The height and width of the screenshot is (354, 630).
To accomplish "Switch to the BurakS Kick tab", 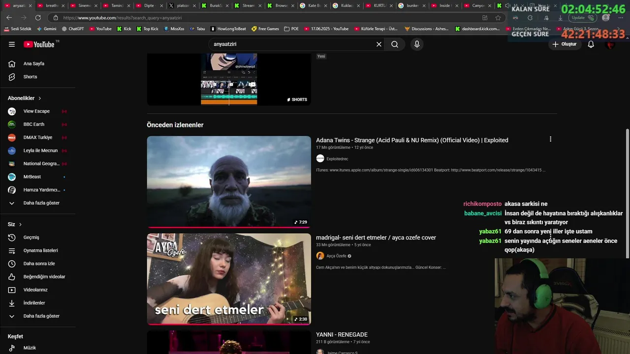I will (215, 5).
